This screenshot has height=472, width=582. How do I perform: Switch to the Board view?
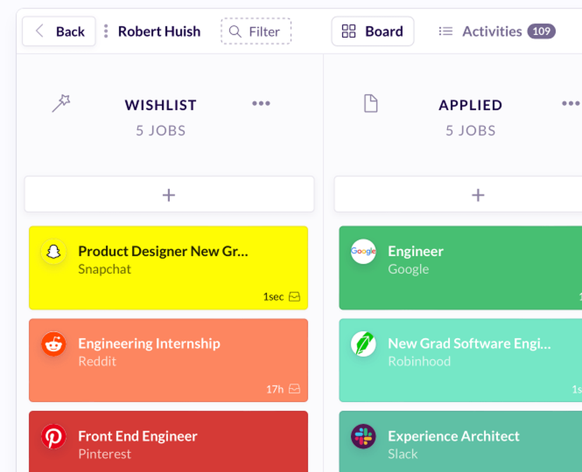[372, 31]
